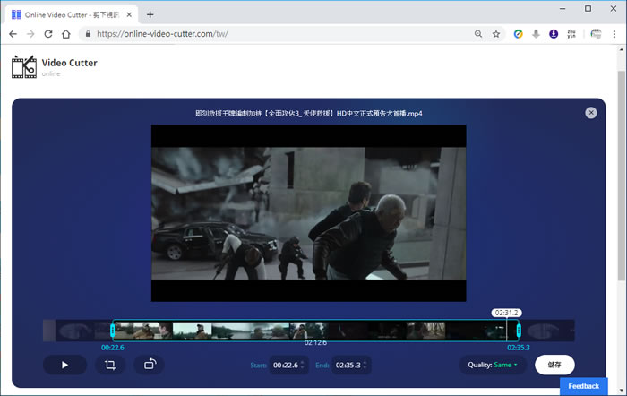This screenshot has height=396, width=627.
Task: Open the Chrome three-dot menu
Action: tap(616, 34)
